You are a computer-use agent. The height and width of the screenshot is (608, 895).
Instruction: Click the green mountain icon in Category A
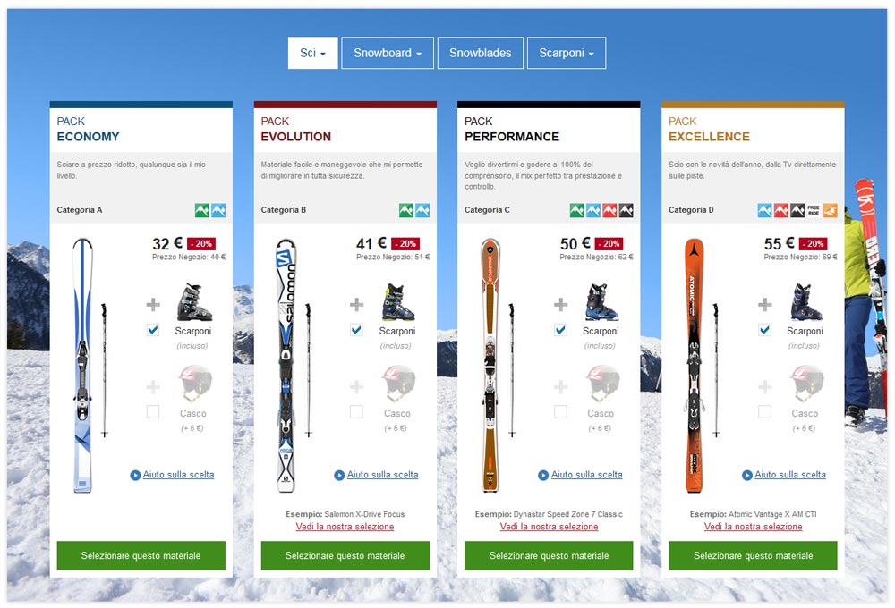202,210
